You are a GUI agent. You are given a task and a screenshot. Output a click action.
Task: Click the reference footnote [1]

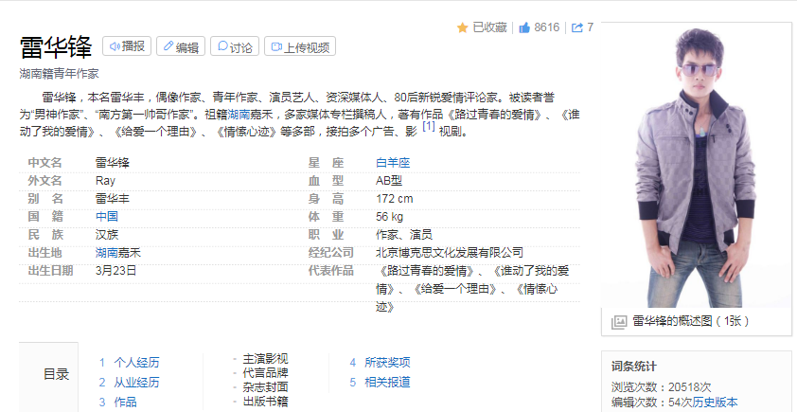pyautogui.click(x=428, y=126)
